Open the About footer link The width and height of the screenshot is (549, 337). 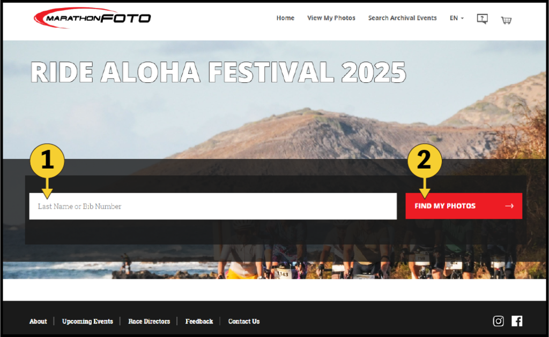coord(38,321)
